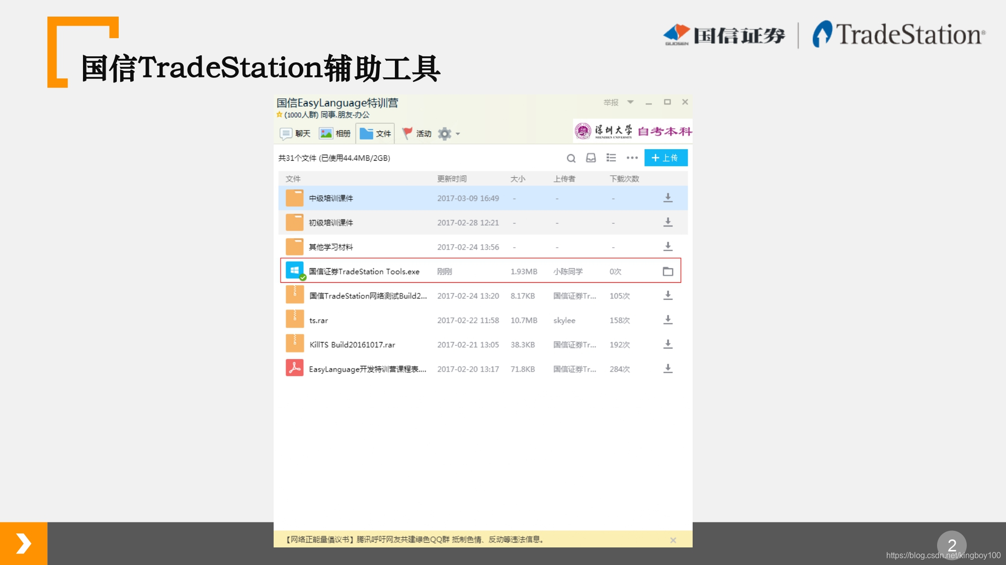
Task: Select the 国信证券TradeStation Tools.exe filename
Action: point(364,271)
